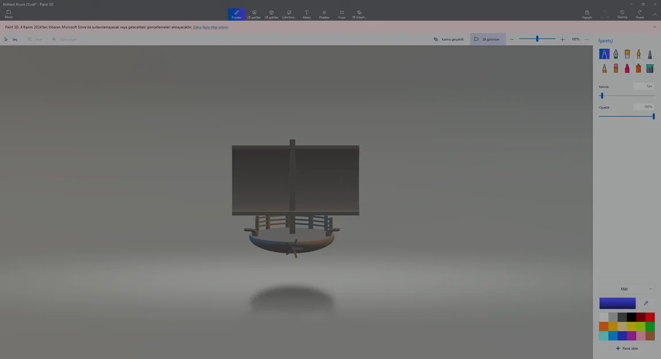661x359 pixels.
Task: Zoom in with the plus button
Action: point(563,39)
